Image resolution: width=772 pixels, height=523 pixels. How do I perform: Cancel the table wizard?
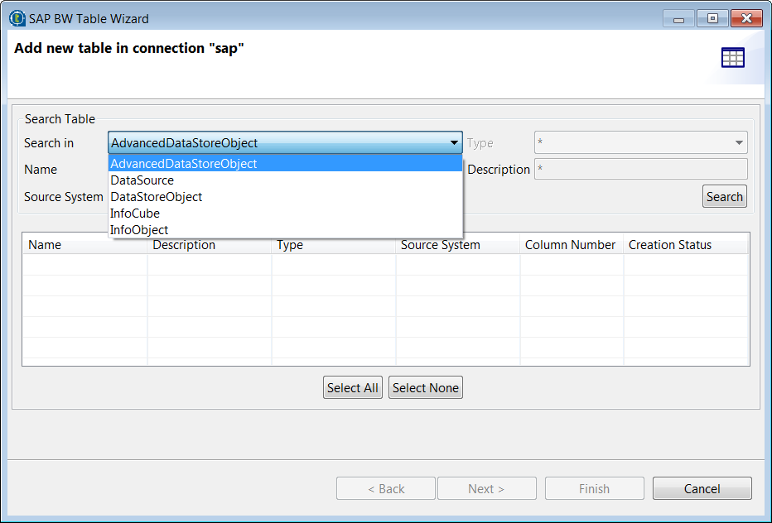[702, 489]
